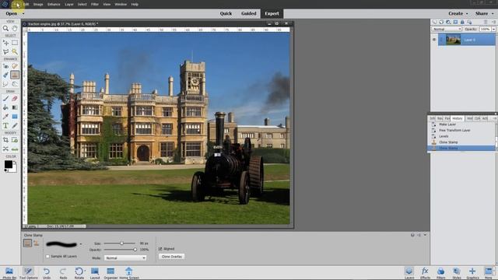Select the Crop tool
This screenshot has height=280, width=498.
(x=5, y=140)
